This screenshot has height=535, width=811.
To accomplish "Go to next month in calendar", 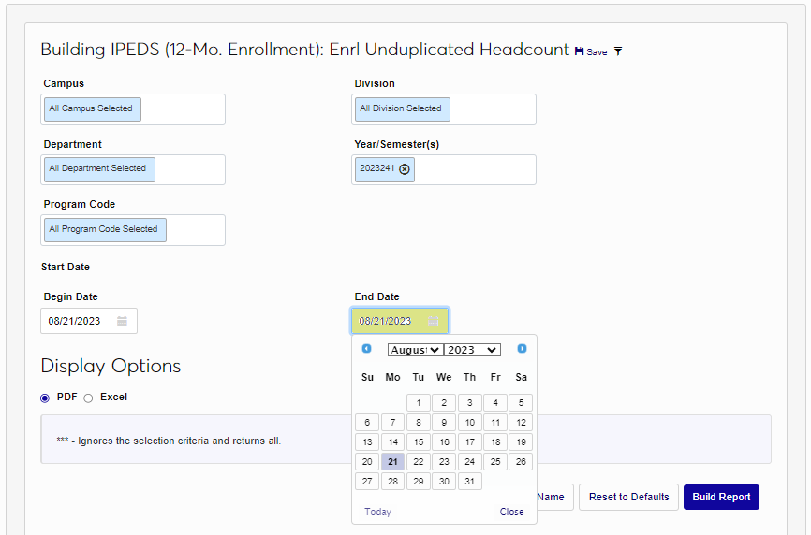I will click(522, 349).
